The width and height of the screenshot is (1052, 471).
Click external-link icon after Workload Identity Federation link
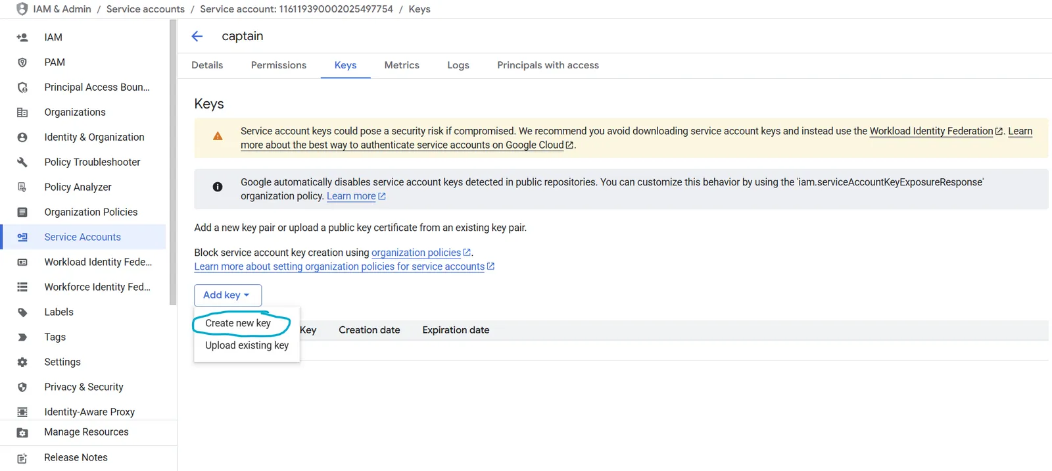coord(999,132)
